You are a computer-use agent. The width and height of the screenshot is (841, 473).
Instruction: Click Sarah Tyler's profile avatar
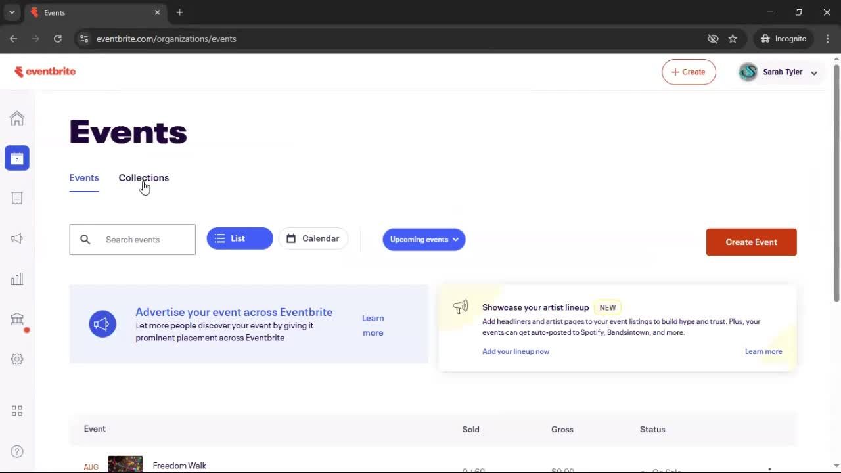point(748,72)
